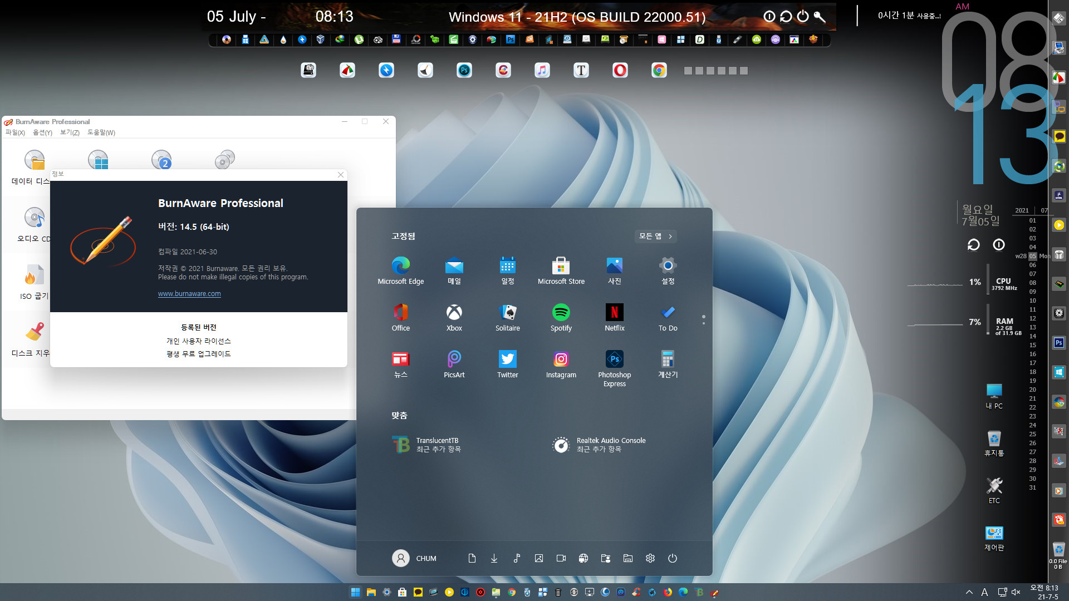This screenshot has width=1069, height=601.
Task: Launch Photoshop Express
Action: click(x=615, y=368)
